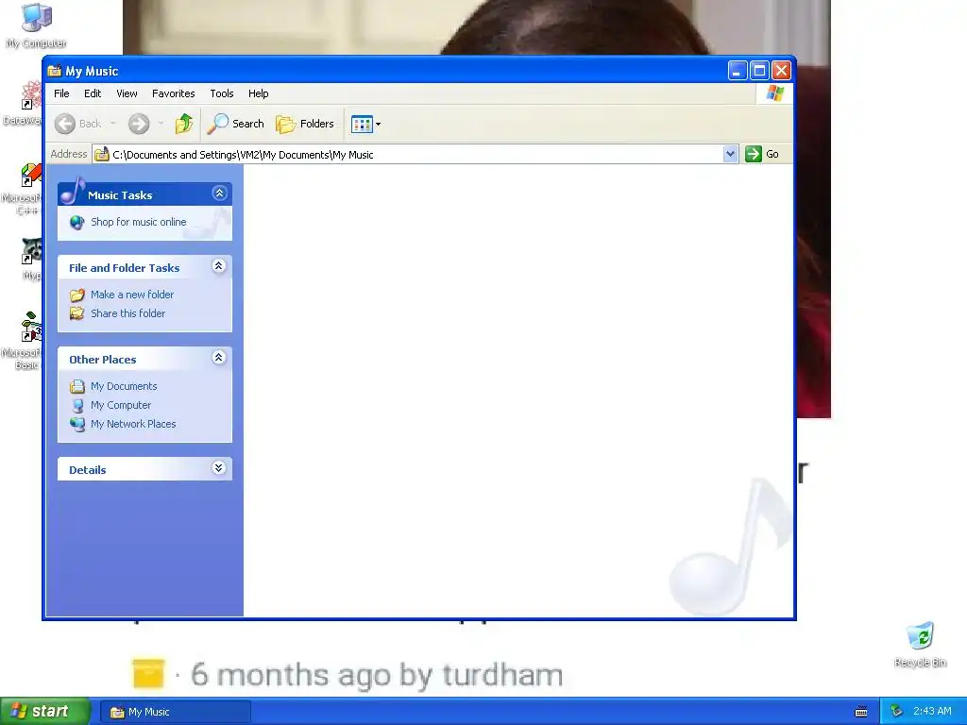Click the My Documents folder icon

pos(77,386)
